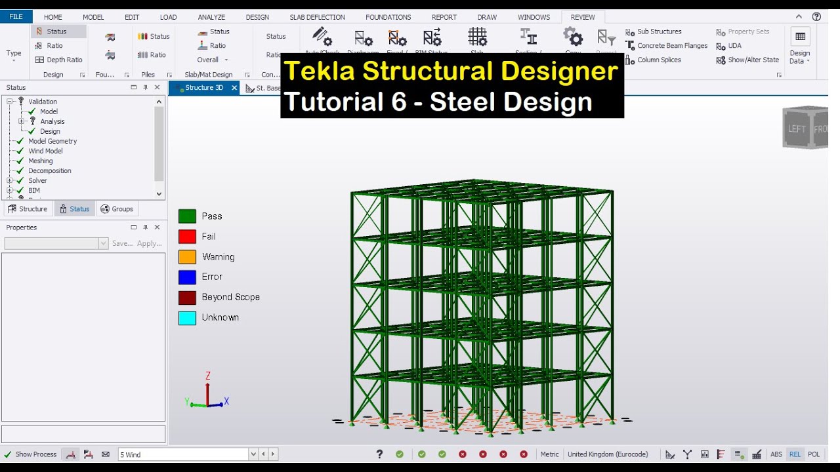Click the red Fail legend swatch
Screen dimensions: 840x472
pyautogui.click(x=188, y=237)
